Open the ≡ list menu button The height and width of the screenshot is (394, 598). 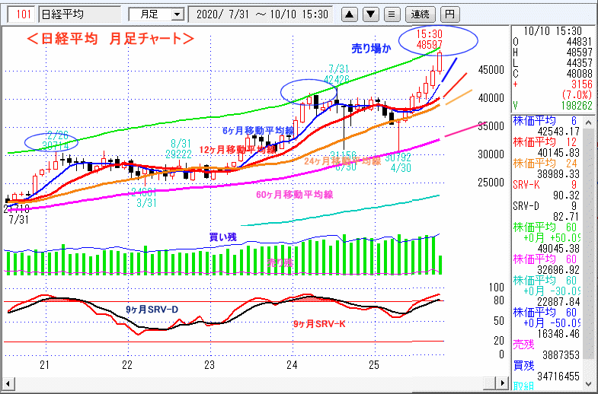pyautogui.click(x=392, y=14)
